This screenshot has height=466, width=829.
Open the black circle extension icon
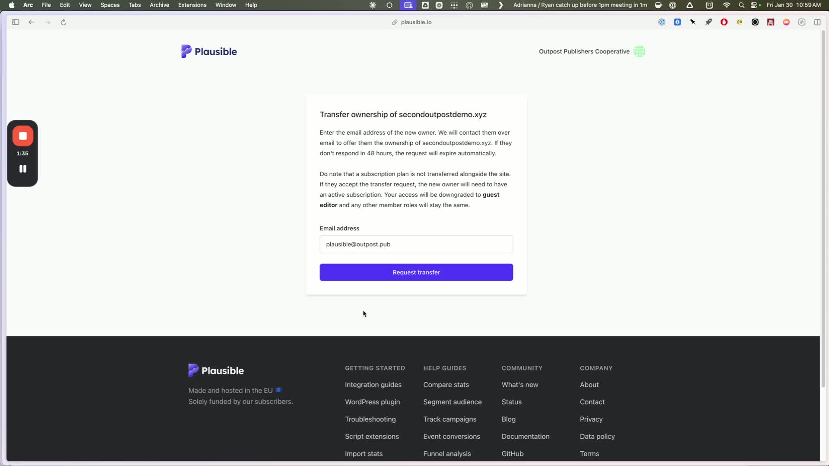[x=755, y=22]
